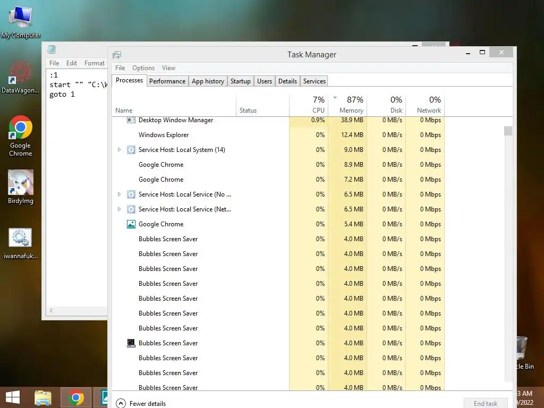Switch to the Details tab
The image size is (544, 408).
click(x=287, y=81)
